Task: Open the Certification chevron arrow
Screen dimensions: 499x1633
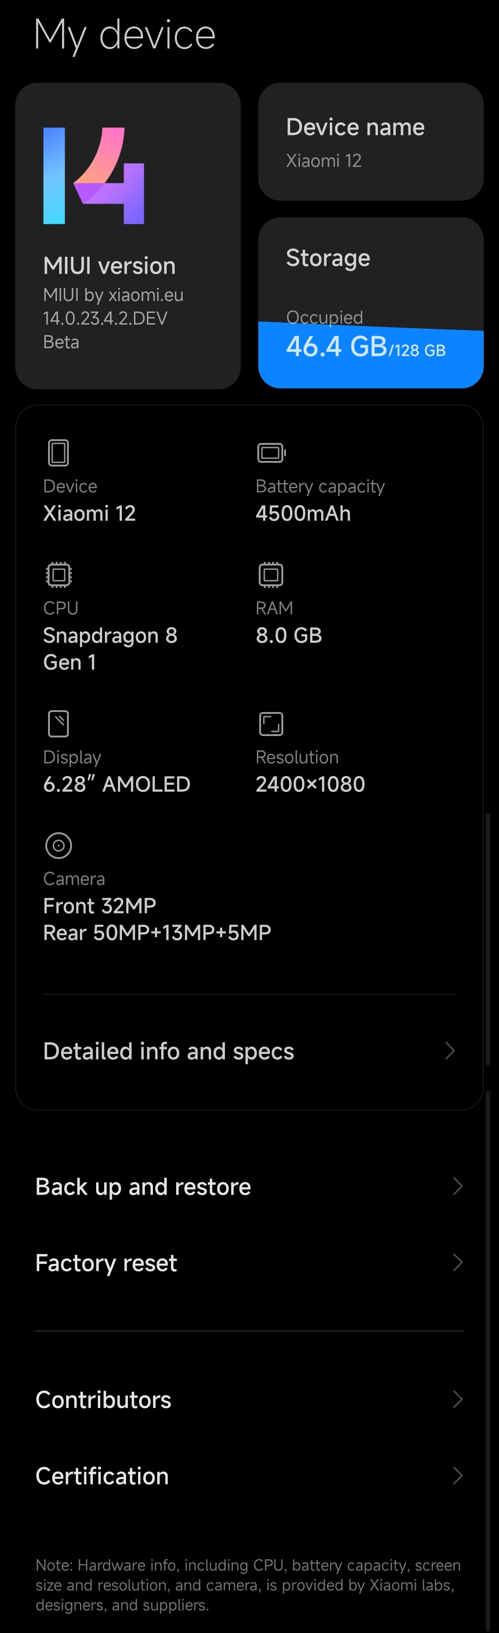Action: 458,1476
